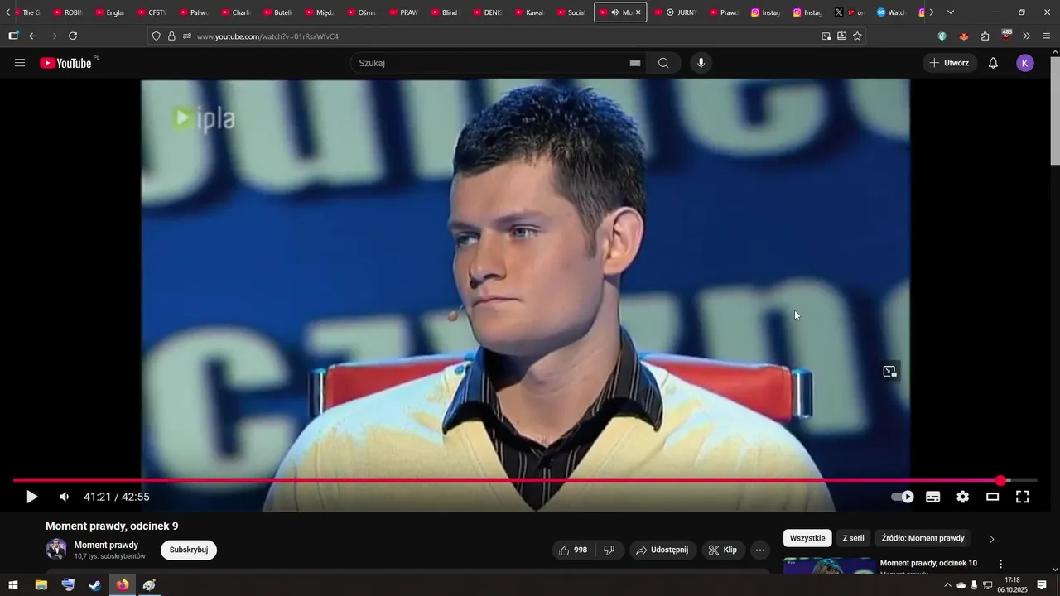Show hidden system tray icons

point(947,585)
